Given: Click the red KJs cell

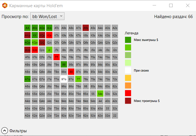Looking at the screenshot, I should [x=49, y=35].
